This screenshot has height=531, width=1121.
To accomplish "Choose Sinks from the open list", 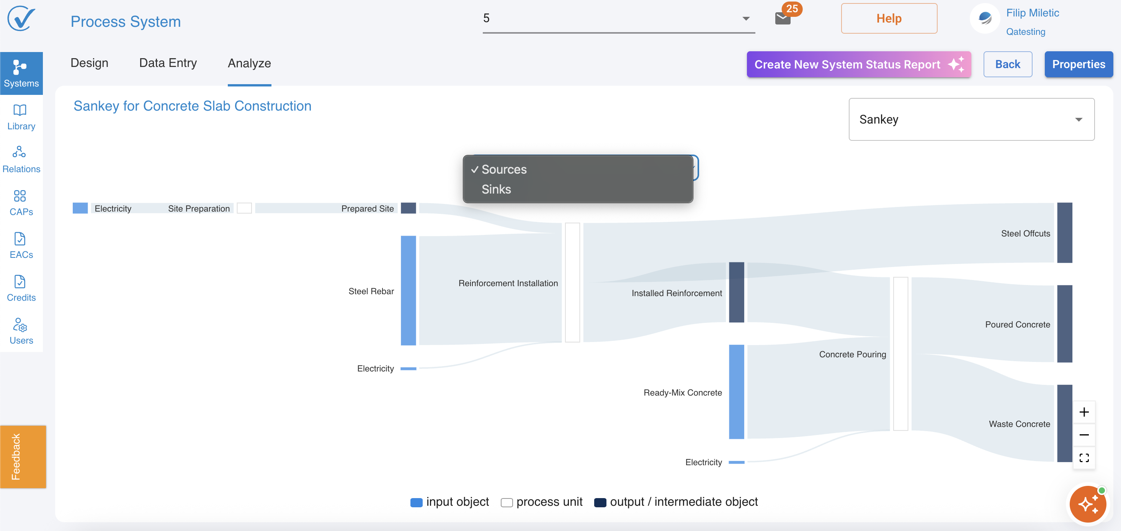I will [x=496, y=189].
